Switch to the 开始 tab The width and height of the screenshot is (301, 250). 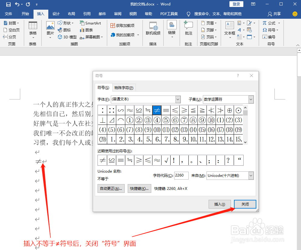point(25,14)
